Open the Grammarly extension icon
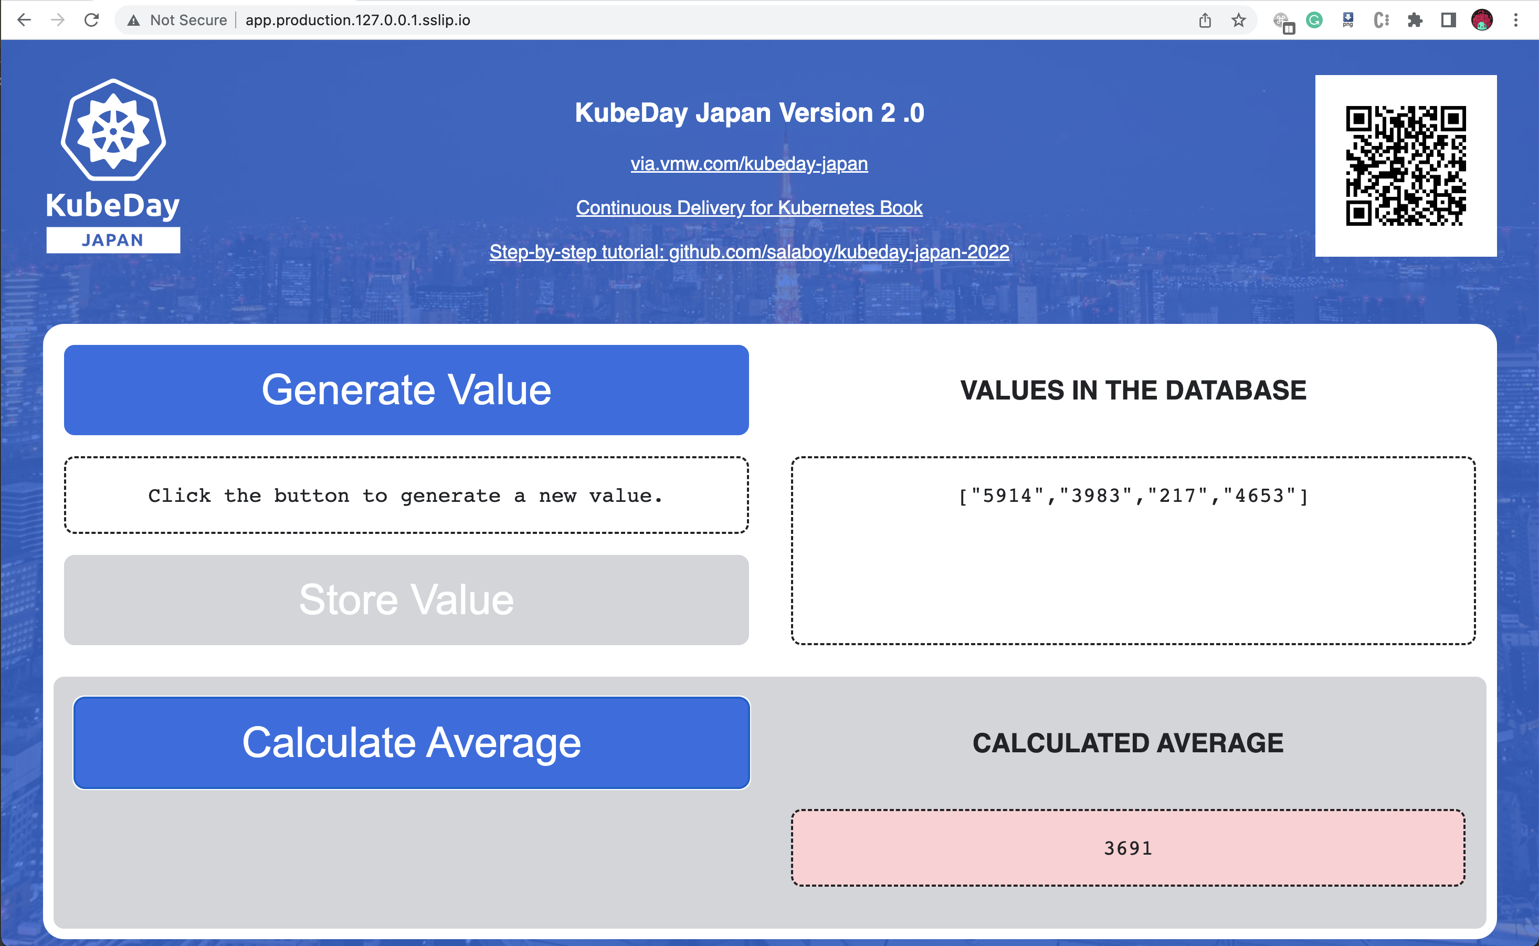This screenshot has height=946, width=1539. coord(1314,20)
